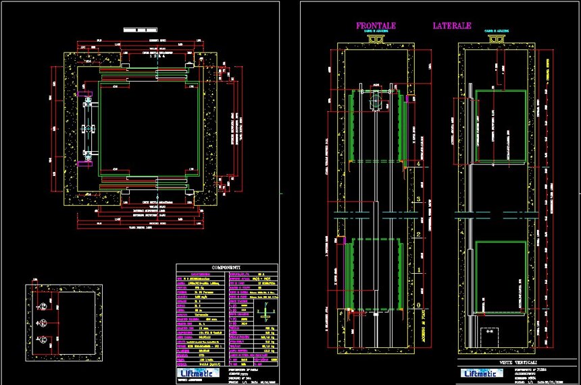Click the dashed box in the lateral view pit
Image resolution: width=581 pixels, height=385 pixels.
point(490,337)
